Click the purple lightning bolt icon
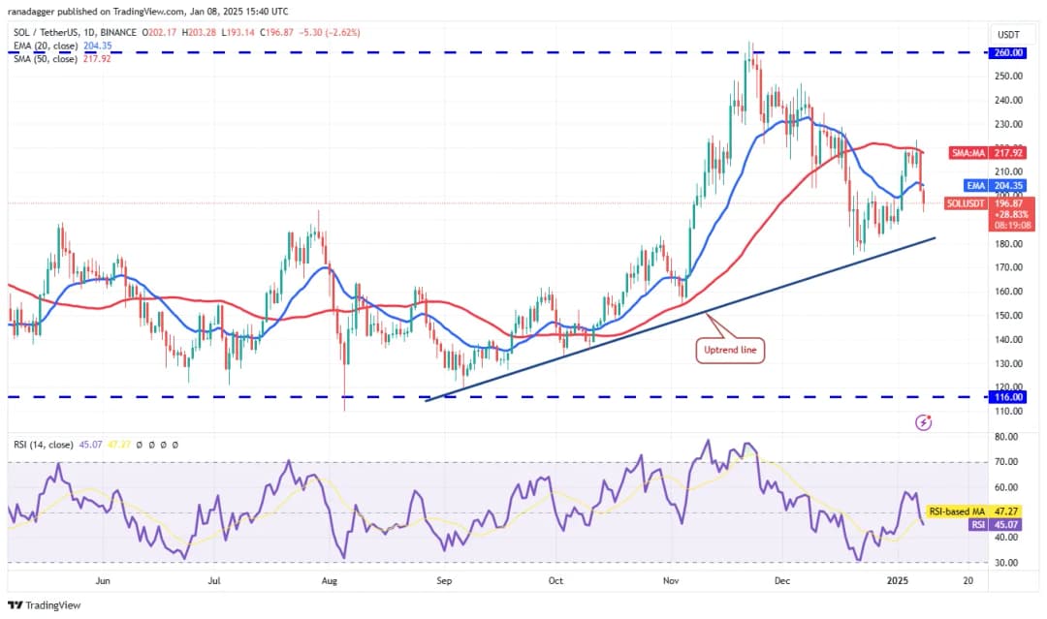The image size is (1047, 619). (924, 422)
